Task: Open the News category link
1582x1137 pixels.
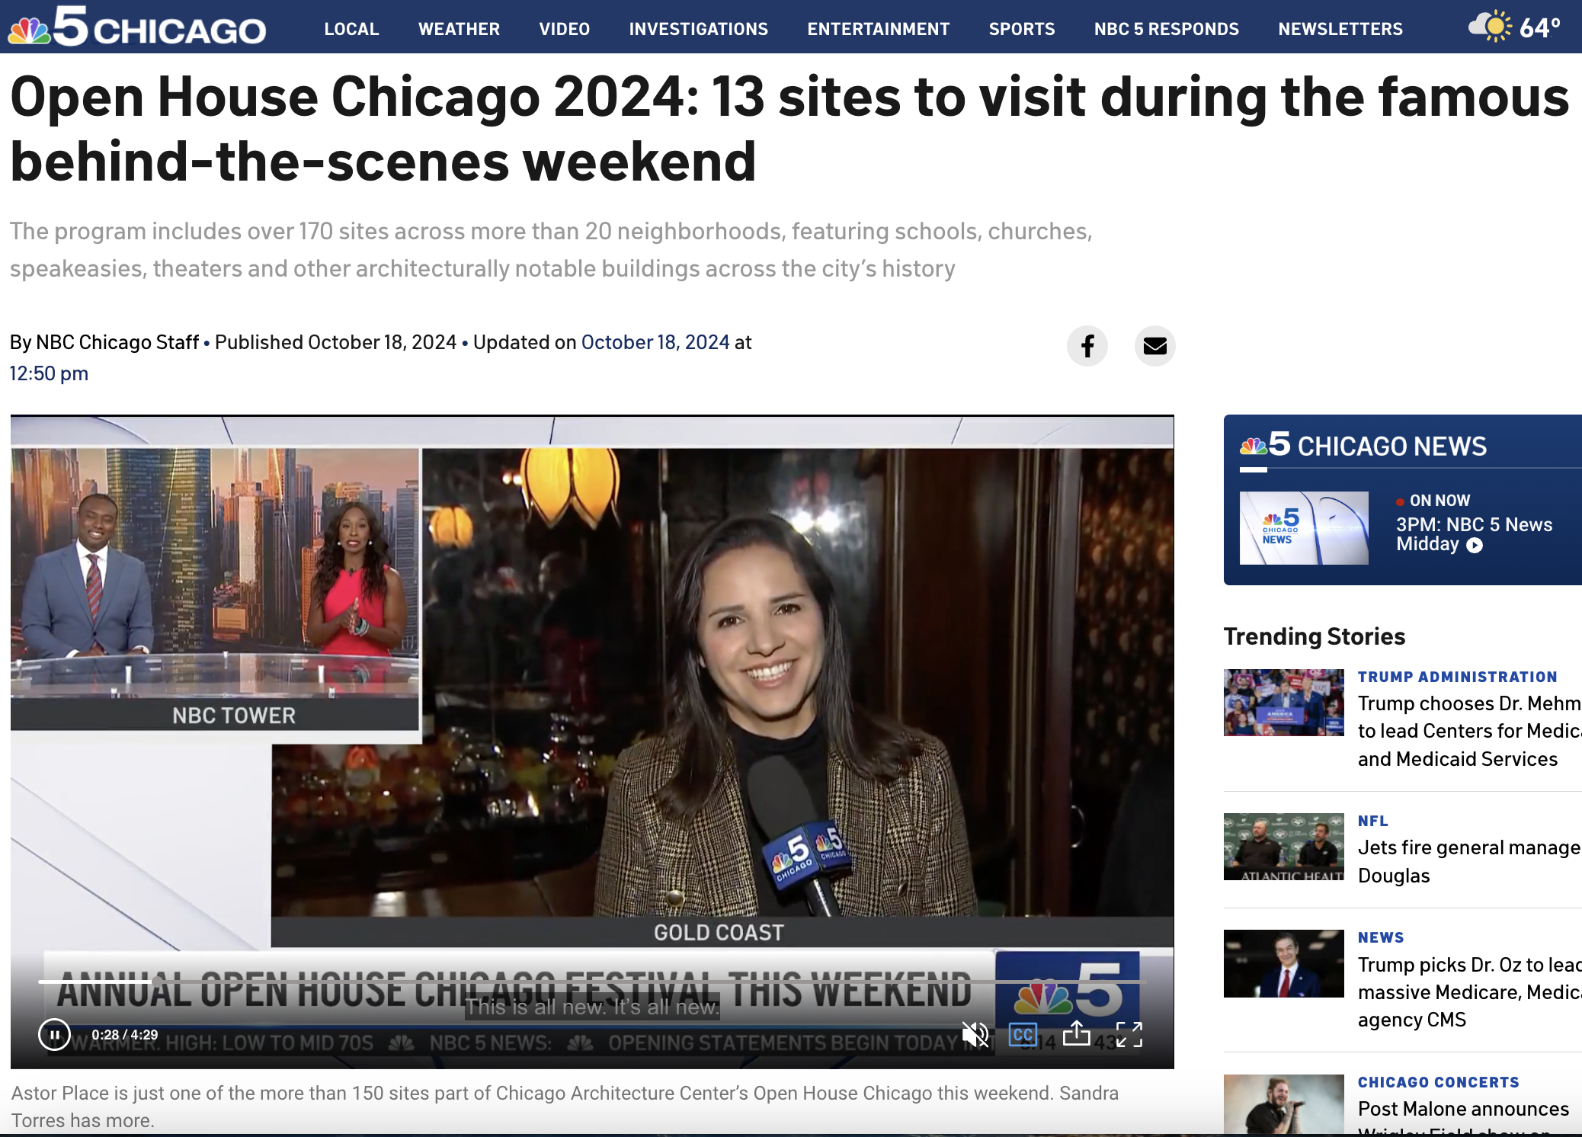Action: (x=1381, y=937)
